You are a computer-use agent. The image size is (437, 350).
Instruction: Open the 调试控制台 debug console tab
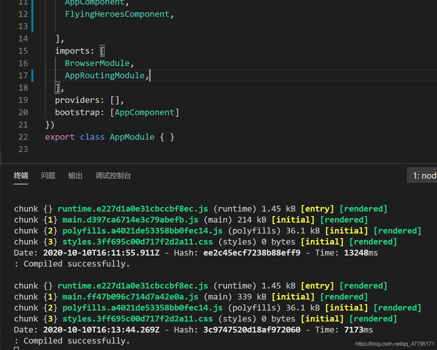point(113,175)
